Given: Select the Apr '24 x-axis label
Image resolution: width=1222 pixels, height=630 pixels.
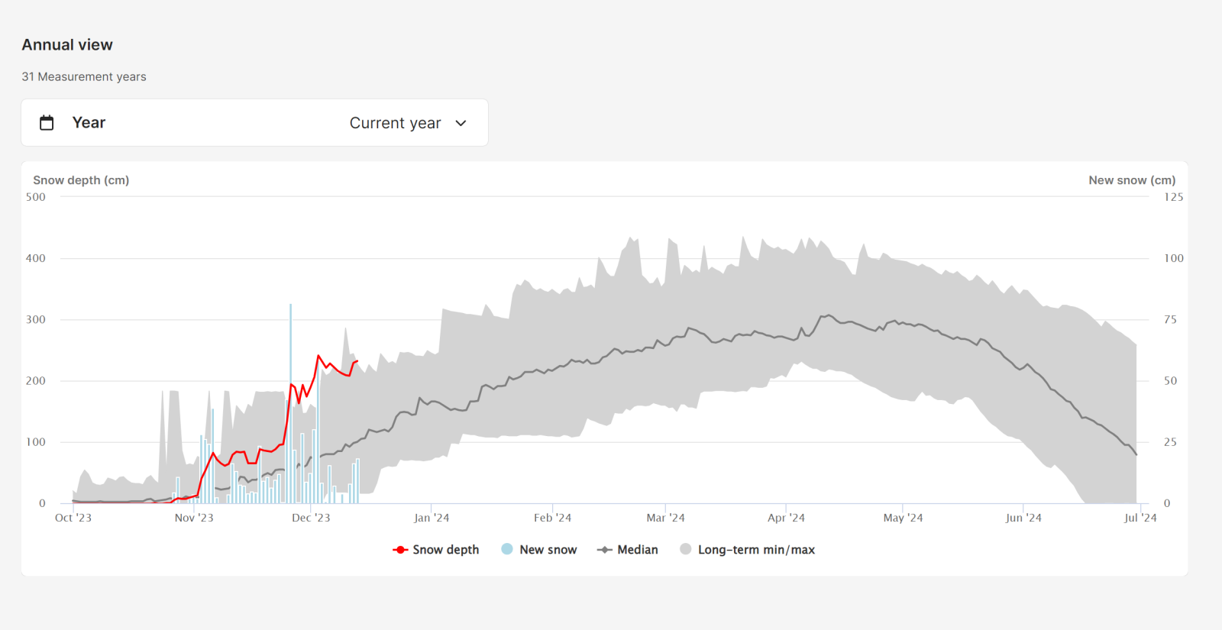Looking at the screenshot, I should (786, 518).
